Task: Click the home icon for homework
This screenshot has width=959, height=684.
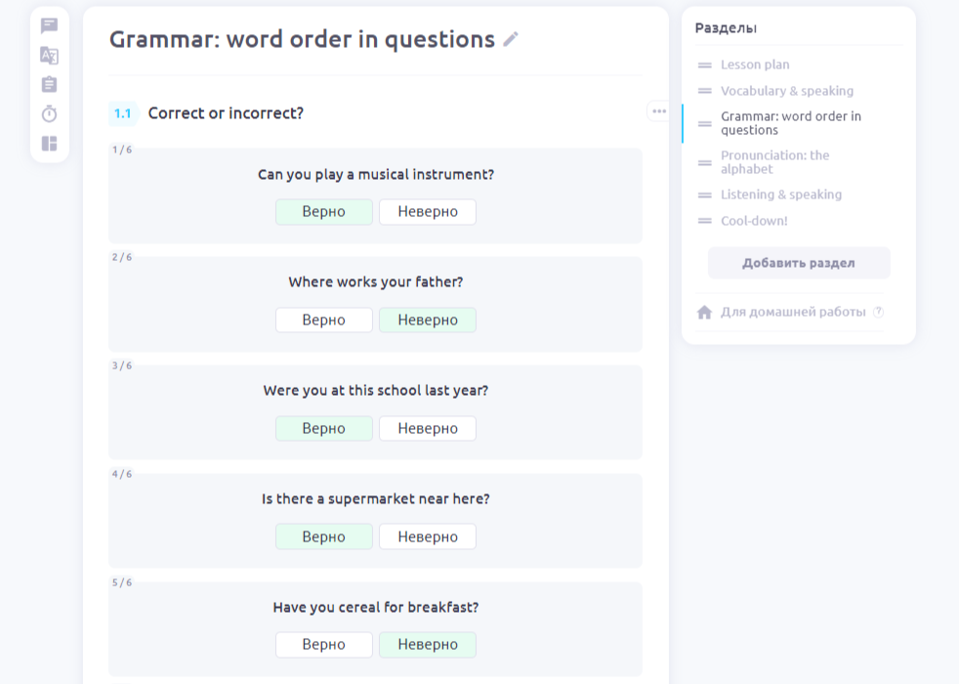Action: coord(704,313)
